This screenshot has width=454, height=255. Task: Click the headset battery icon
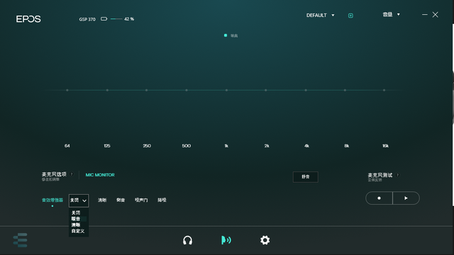coord(104,19)
